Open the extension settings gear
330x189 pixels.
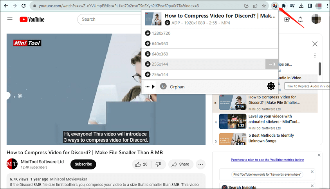click(x=271, y=86)
